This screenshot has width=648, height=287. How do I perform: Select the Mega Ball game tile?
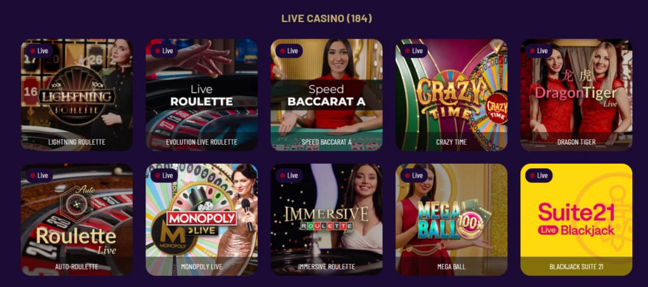451,220
